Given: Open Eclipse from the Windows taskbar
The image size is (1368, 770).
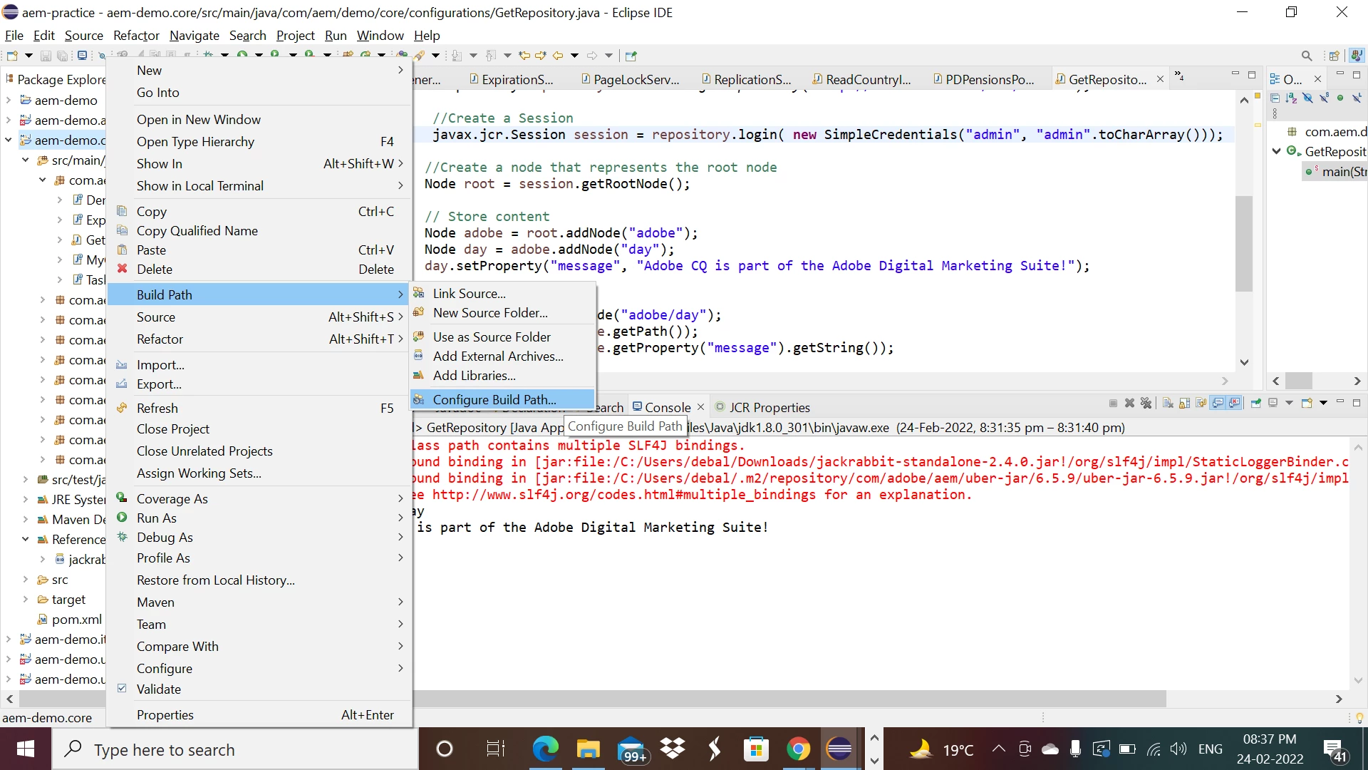Looking at the screenshot, I should coord(839,749).
